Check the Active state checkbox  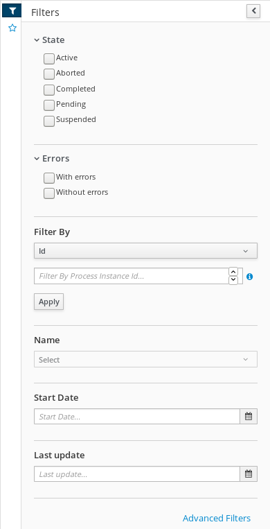pos(49,59)
